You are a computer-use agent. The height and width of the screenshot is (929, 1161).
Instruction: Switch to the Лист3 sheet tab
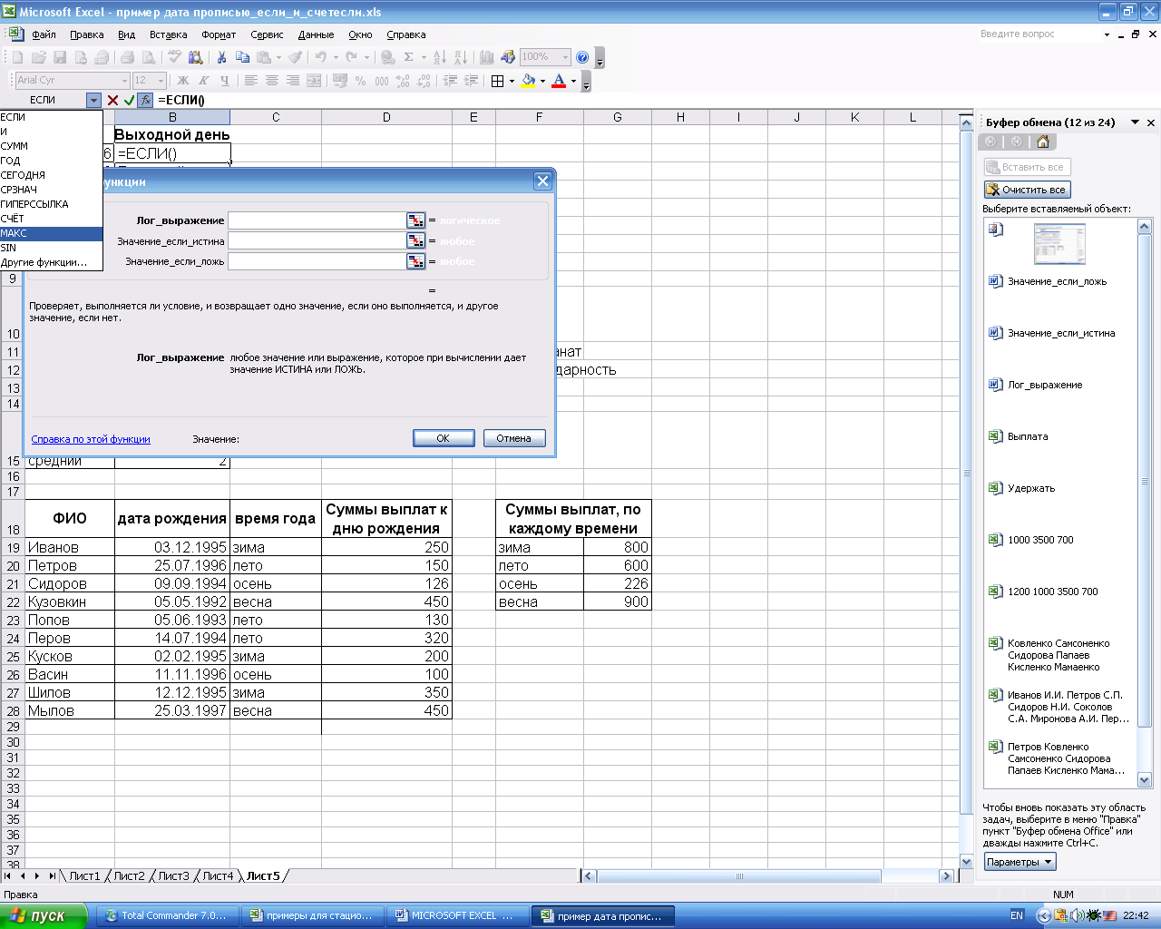coord(173,875)
